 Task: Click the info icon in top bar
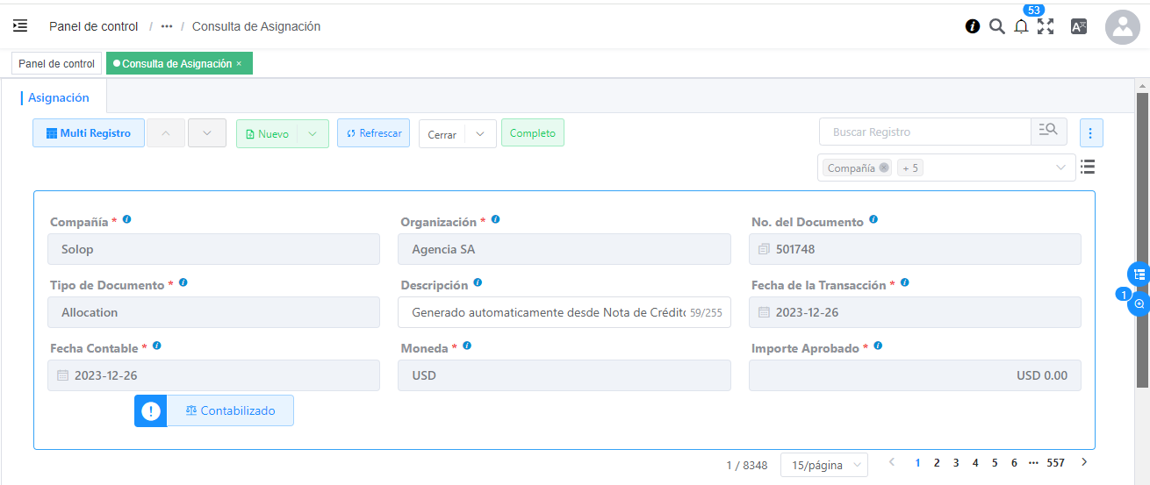[972, 26]
